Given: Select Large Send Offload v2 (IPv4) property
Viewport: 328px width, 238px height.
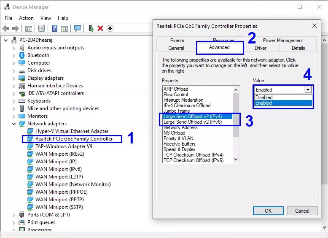Looking at the screenshot, I should 198,116.
